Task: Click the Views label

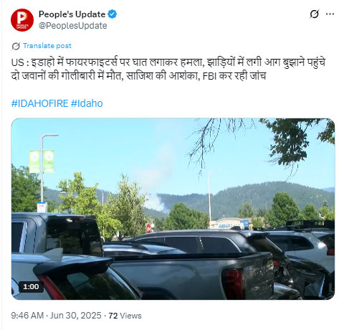Action: click(x=130, y=316)
